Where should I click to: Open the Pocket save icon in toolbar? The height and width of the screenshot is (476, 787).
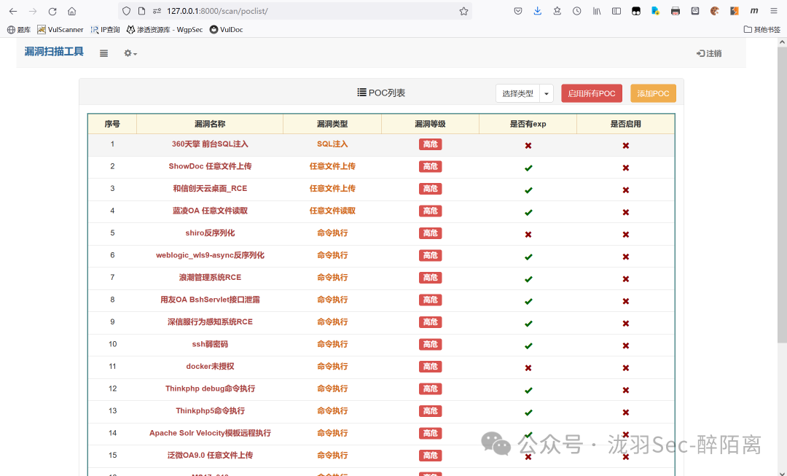point(518,11)
